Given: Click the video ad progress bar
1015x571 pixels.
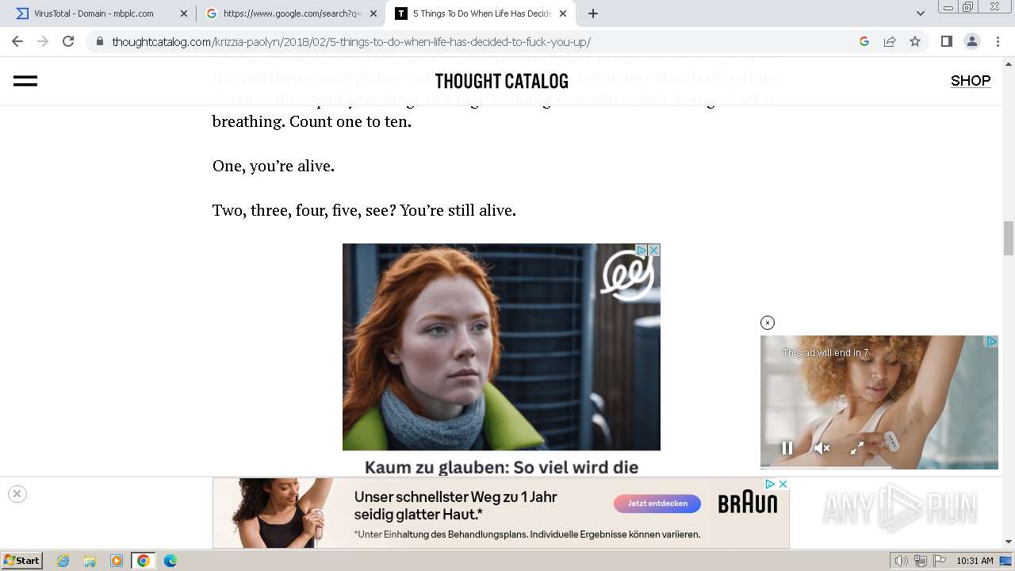Looking at the screenshot, I should (x=879, y=467).
